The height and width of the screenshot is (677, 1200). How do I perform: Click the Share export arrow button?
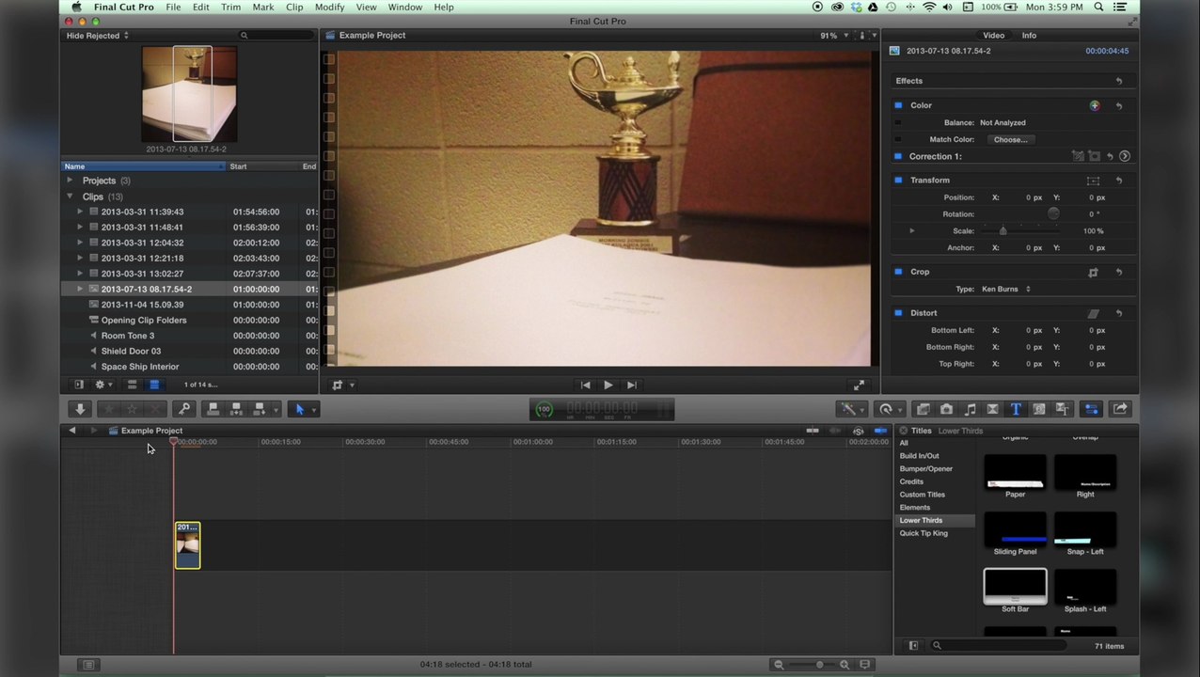click(1120, 409)
